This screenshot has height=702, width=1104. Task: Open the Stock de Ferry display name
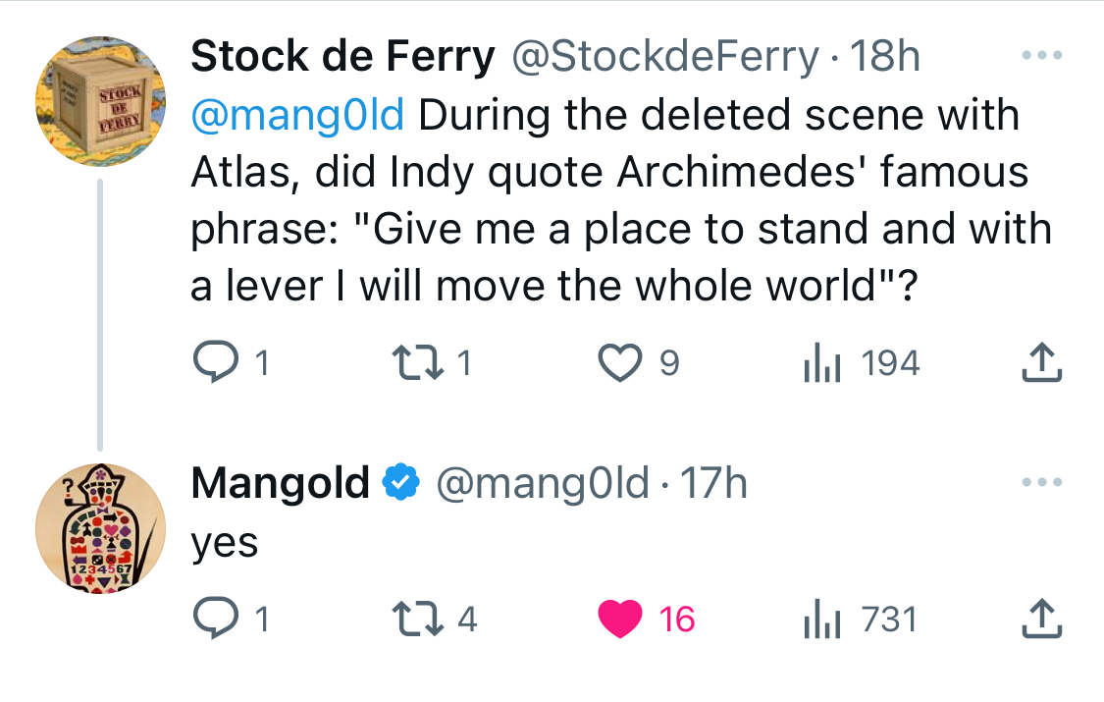pyautogui.click(x=342, y=57)
